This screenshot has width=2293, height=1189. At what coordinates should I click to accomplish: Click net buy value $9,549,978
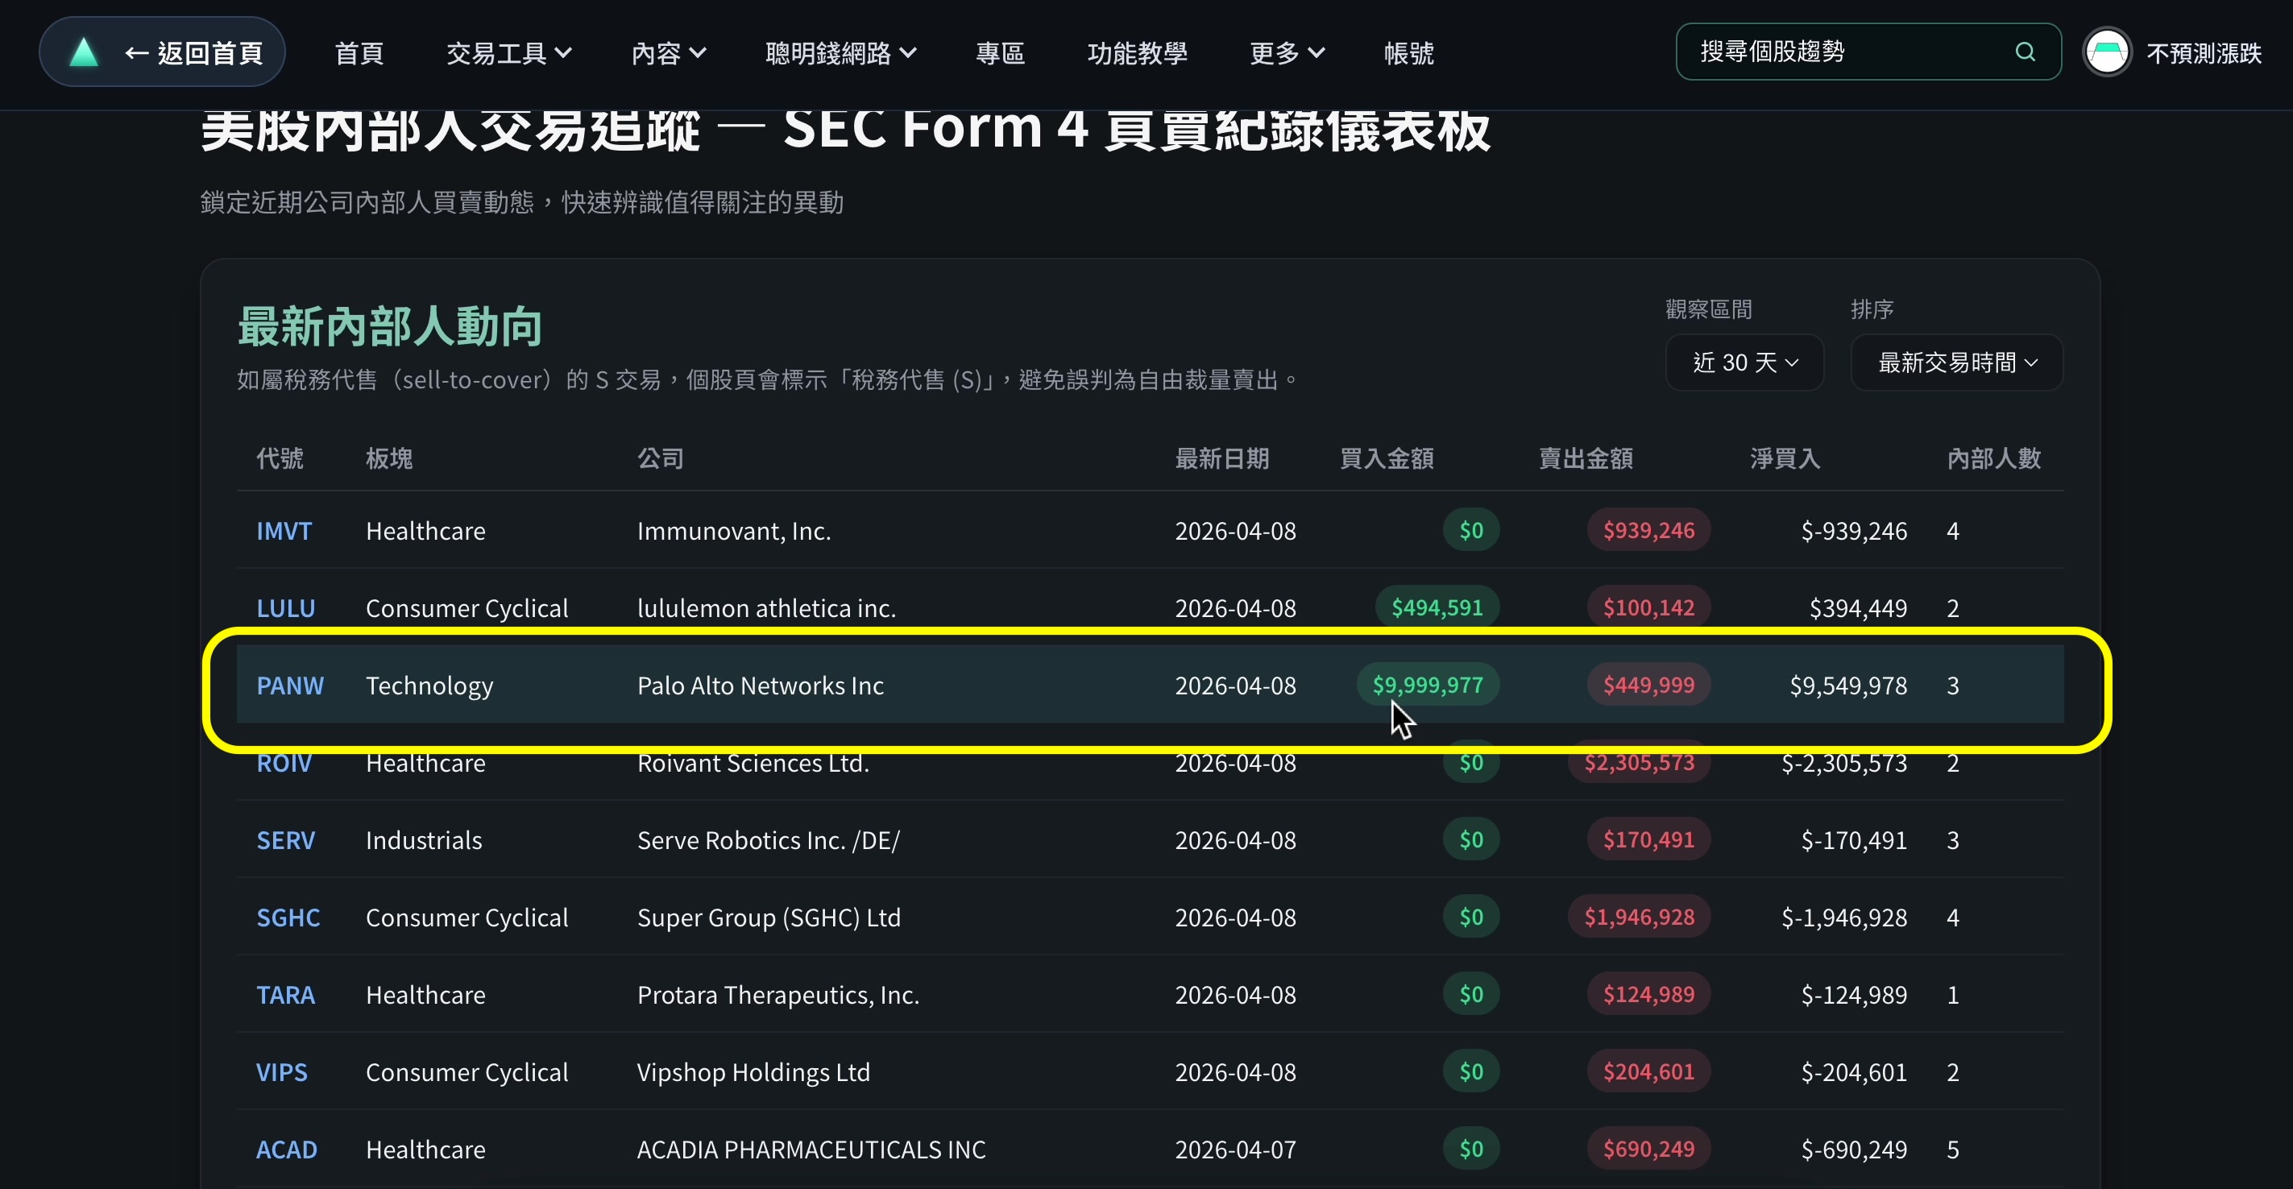(1848, 686)
